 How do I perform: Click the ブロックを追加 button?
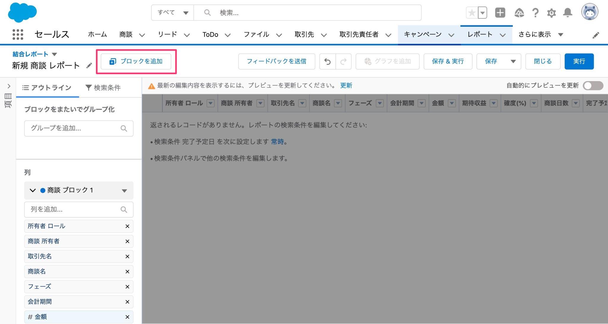point(136,61)
